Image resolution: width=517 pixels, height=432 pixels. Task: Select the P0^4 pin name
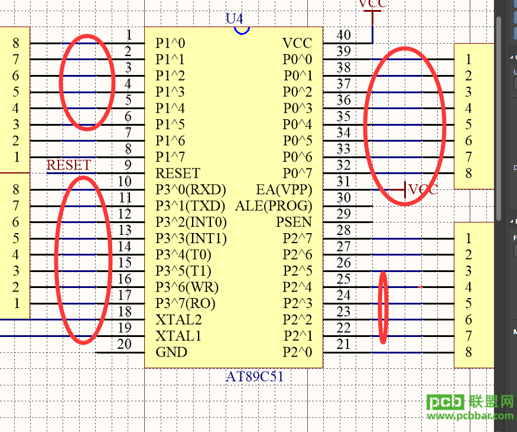tap(297, 125)
